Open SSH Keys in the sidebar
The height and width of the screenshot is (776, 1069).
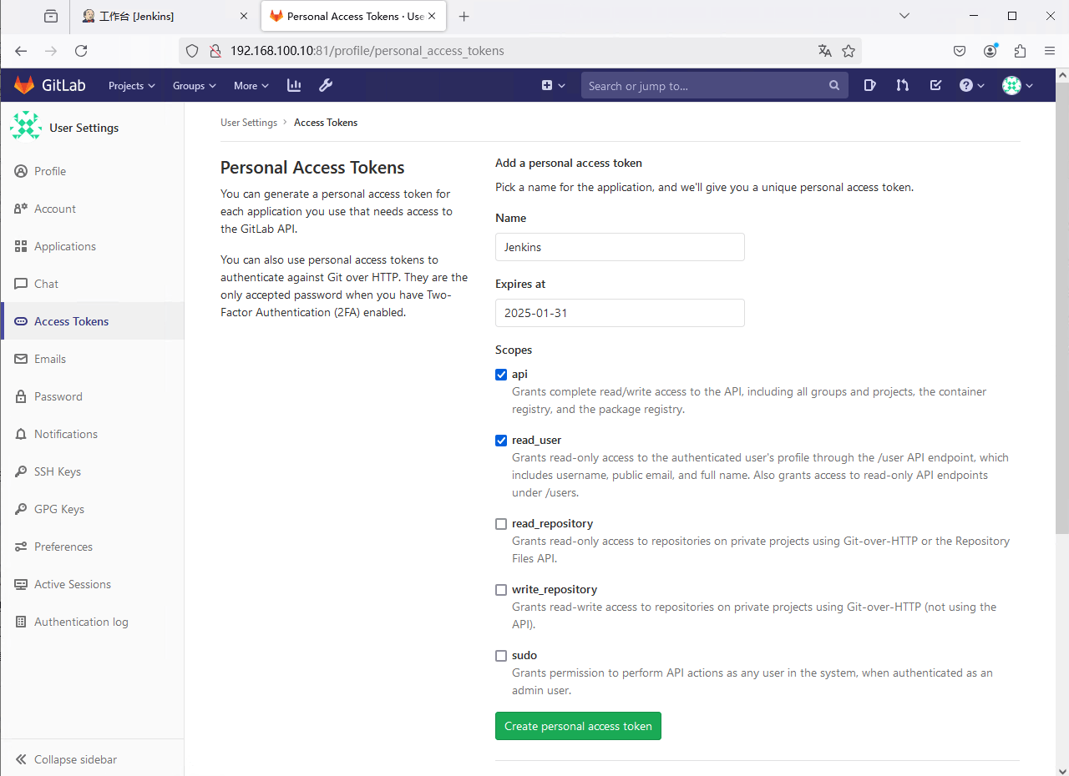point(57,471)
